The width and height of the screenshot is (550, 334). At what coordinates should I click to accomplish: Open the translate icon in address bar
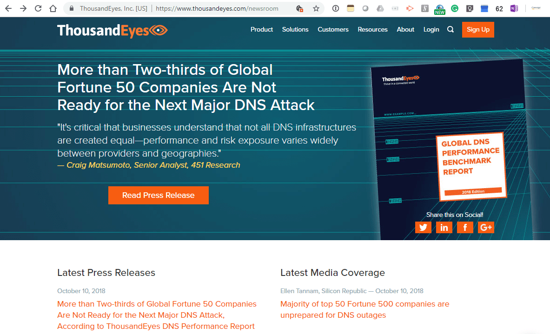300,8
